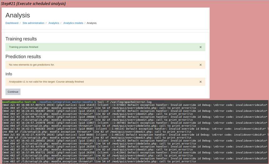Click log entry timestamped 16:24:50.797429
The height and width of the screenshot is (164, 269).
click(x=135, y=118)
